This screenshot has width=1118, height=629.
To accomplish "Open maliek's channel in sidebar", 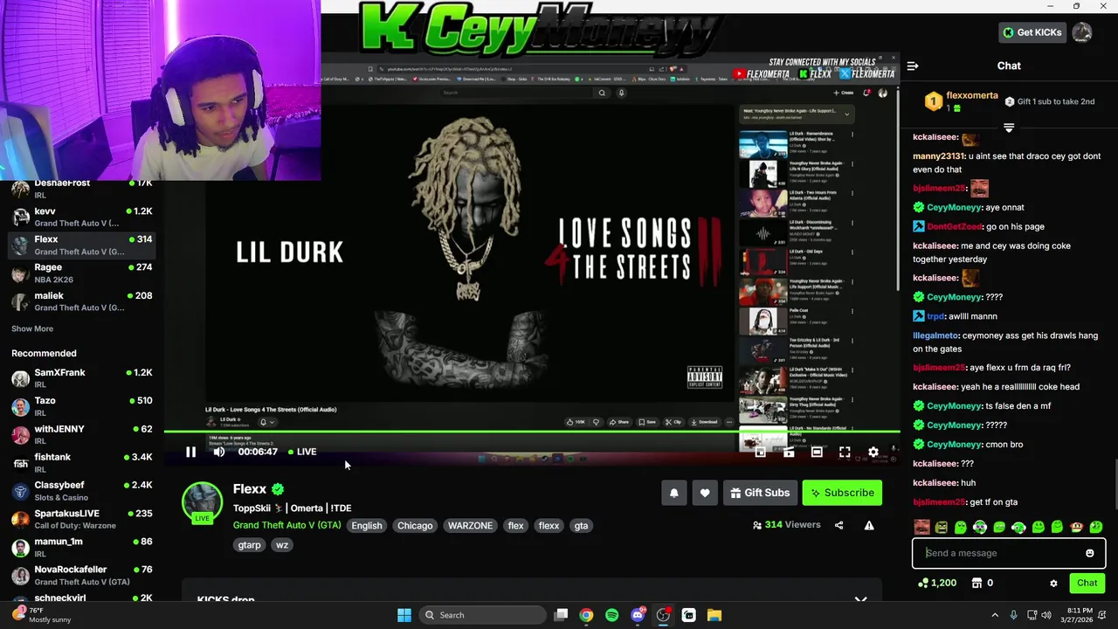I will tap(82, 301).
